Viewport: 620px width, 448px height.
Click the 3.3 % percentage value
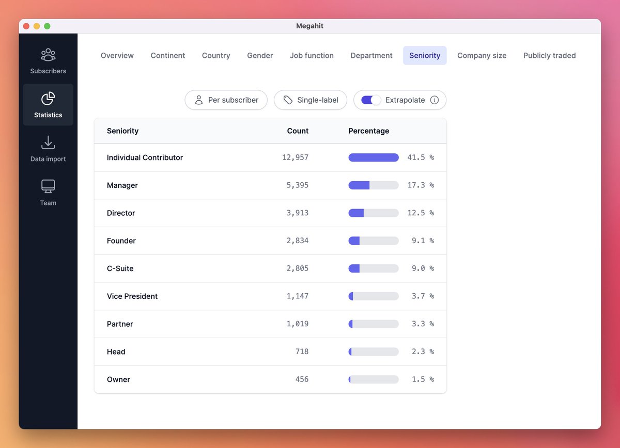pyautogui.click(x=423, y=324)
